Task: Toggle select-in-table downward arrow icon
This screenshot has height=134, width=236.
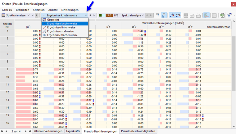Action: 164,15
